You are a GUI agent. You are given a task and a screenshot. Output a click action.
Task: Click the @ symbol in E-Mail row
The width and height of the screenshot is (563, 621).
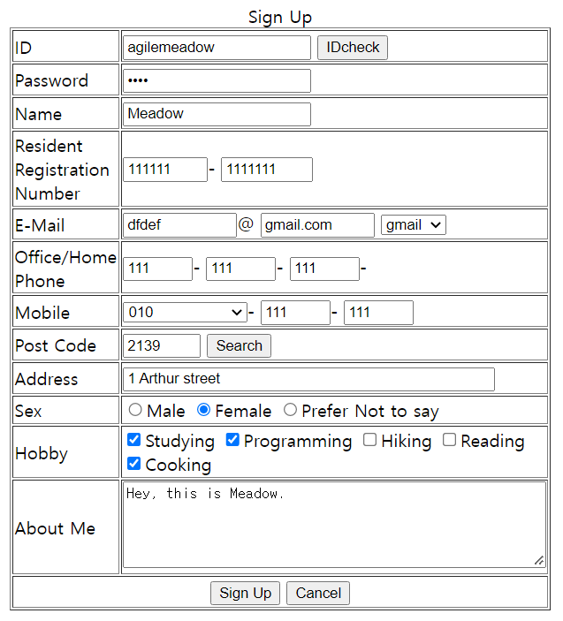click(246, 224)
